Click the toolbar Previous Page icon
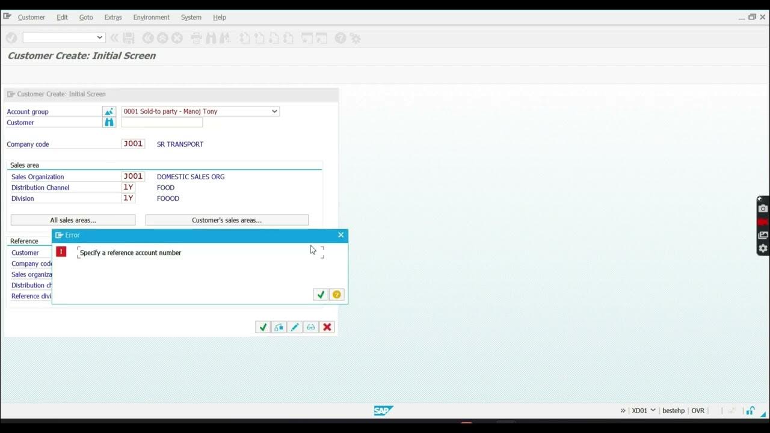 (x=259, y=38)
